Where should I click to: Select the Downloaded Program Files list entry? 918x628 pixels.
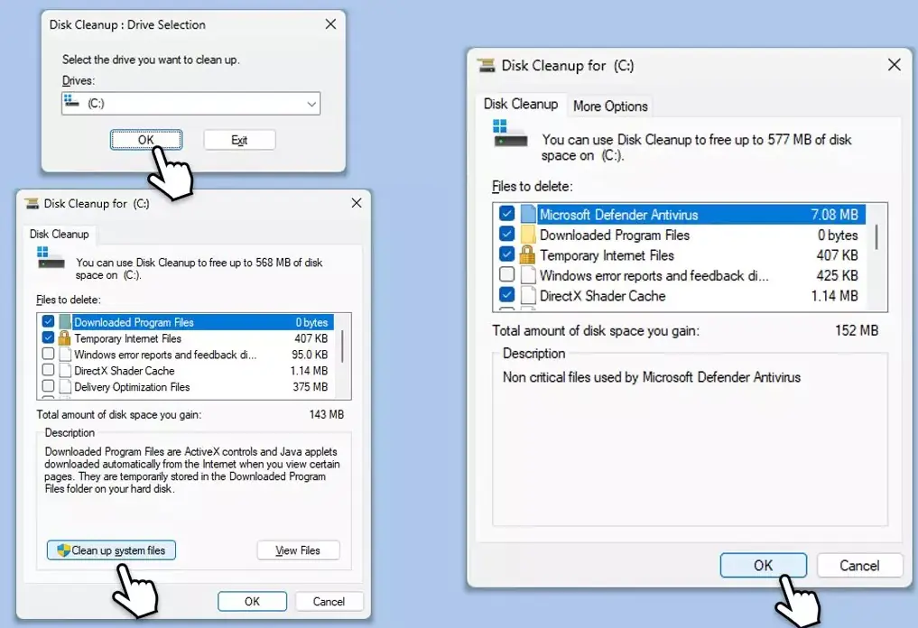pyautogui.click(x=135, y=322)
